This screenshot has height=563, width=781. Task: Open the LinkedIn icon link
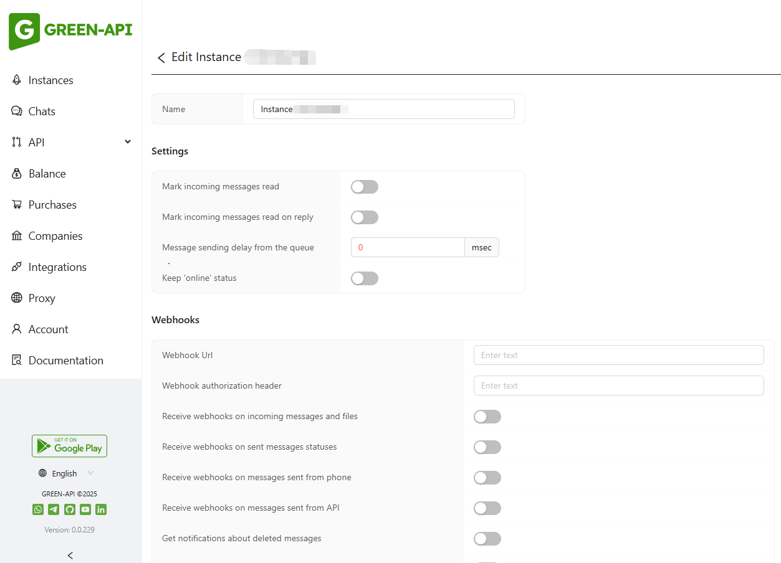click(x=101, y=509)
